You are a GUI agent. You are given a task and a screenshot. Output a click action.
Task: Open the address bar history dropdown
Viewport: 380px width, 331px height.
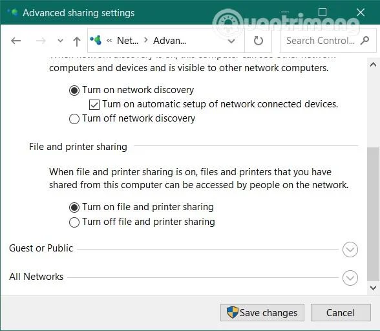click(231, 41)
